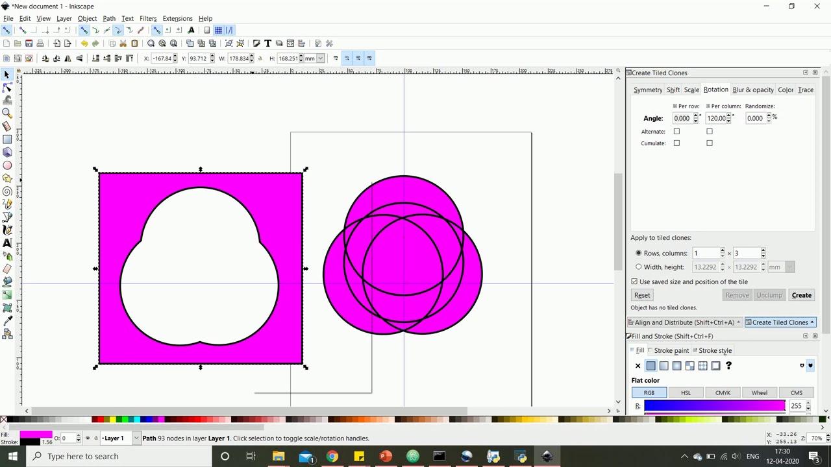Screen dimensions: 831x467
Task: Choose the Spiral tool
Action: [7, 191]
